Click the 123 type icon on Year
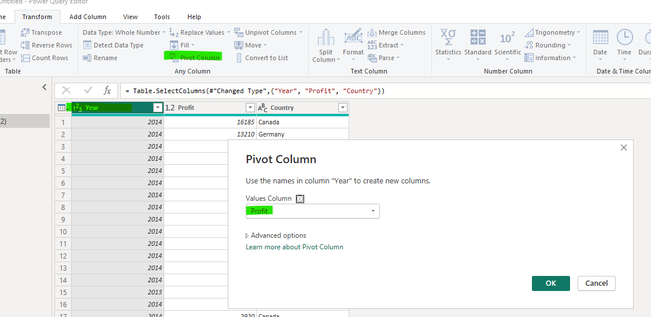This screenshot has height=317, width=651. [77, 108]
